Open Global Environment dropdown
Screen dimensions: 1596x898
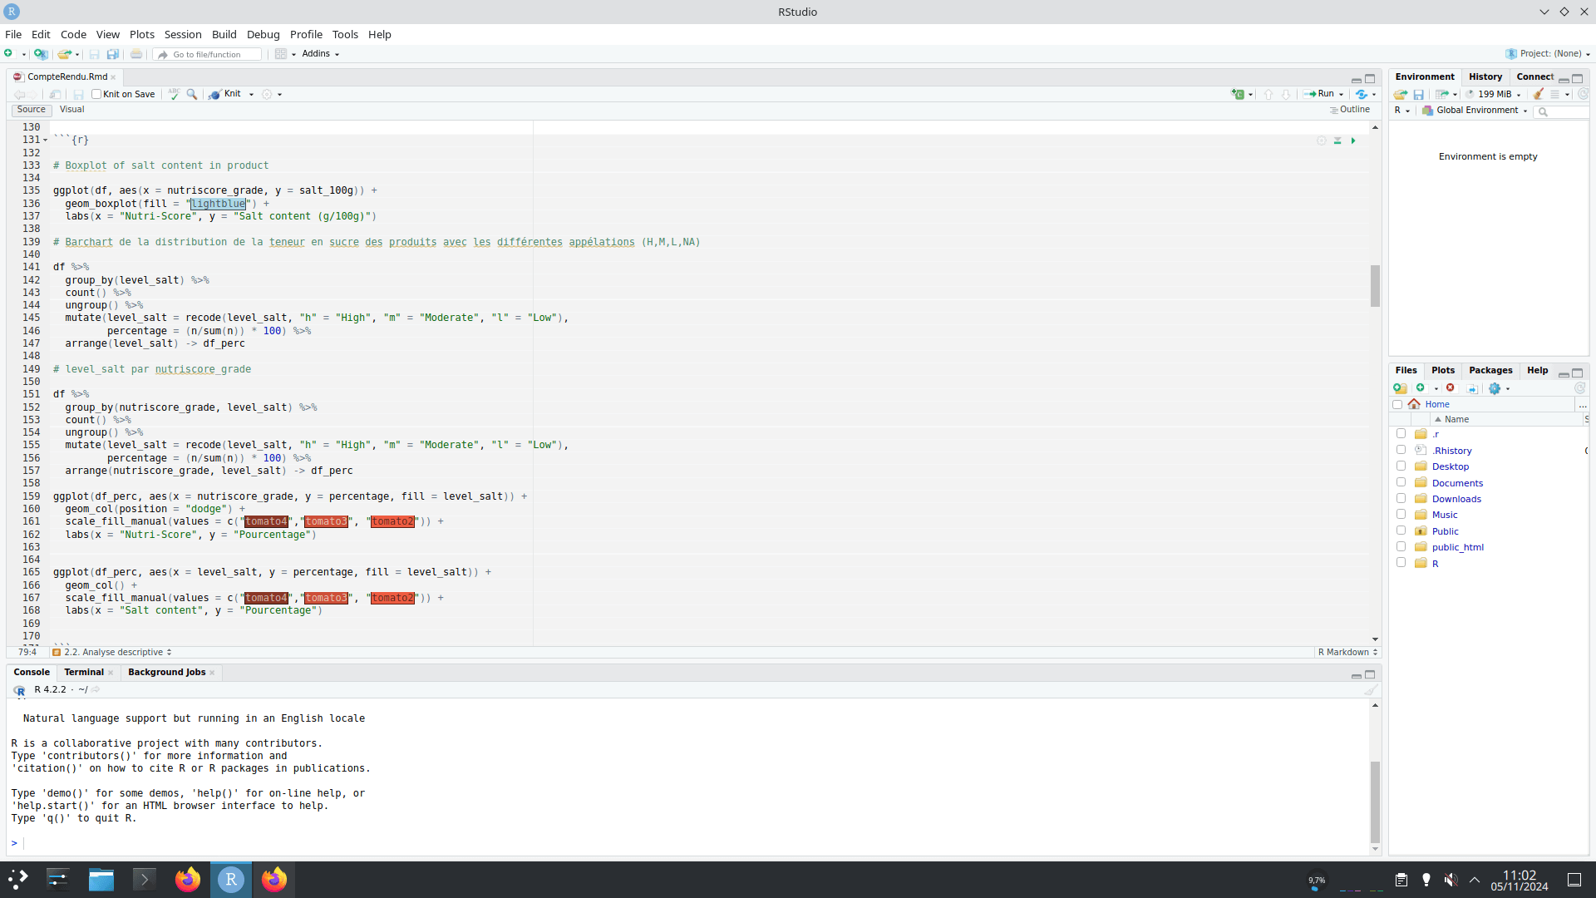click(x=1475, y=111)
